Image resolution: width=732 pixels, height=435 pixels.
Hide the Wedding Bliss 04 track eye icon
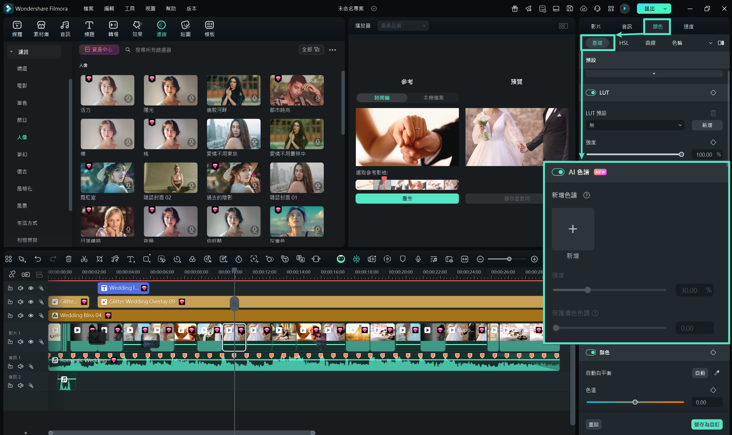click(x=31, y=316)
